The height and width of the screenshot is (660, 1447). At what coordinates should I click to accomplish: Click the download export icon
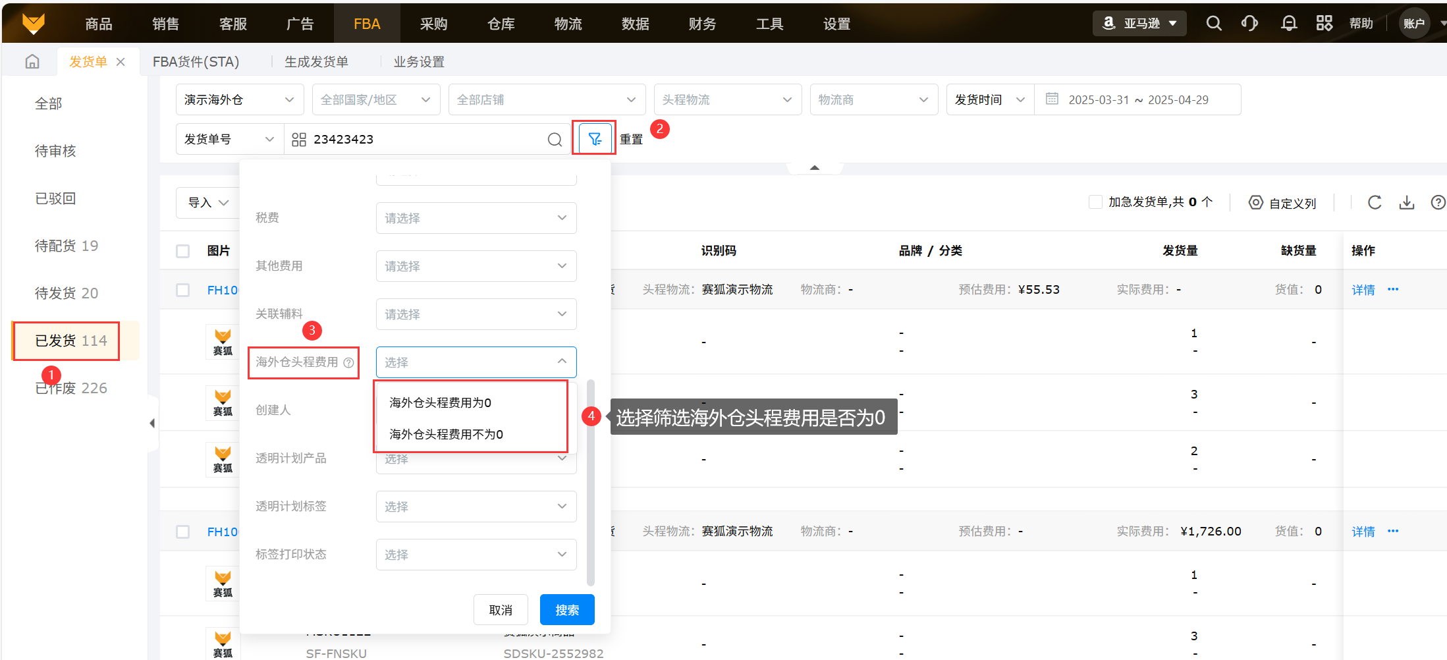click(1406, 203)
